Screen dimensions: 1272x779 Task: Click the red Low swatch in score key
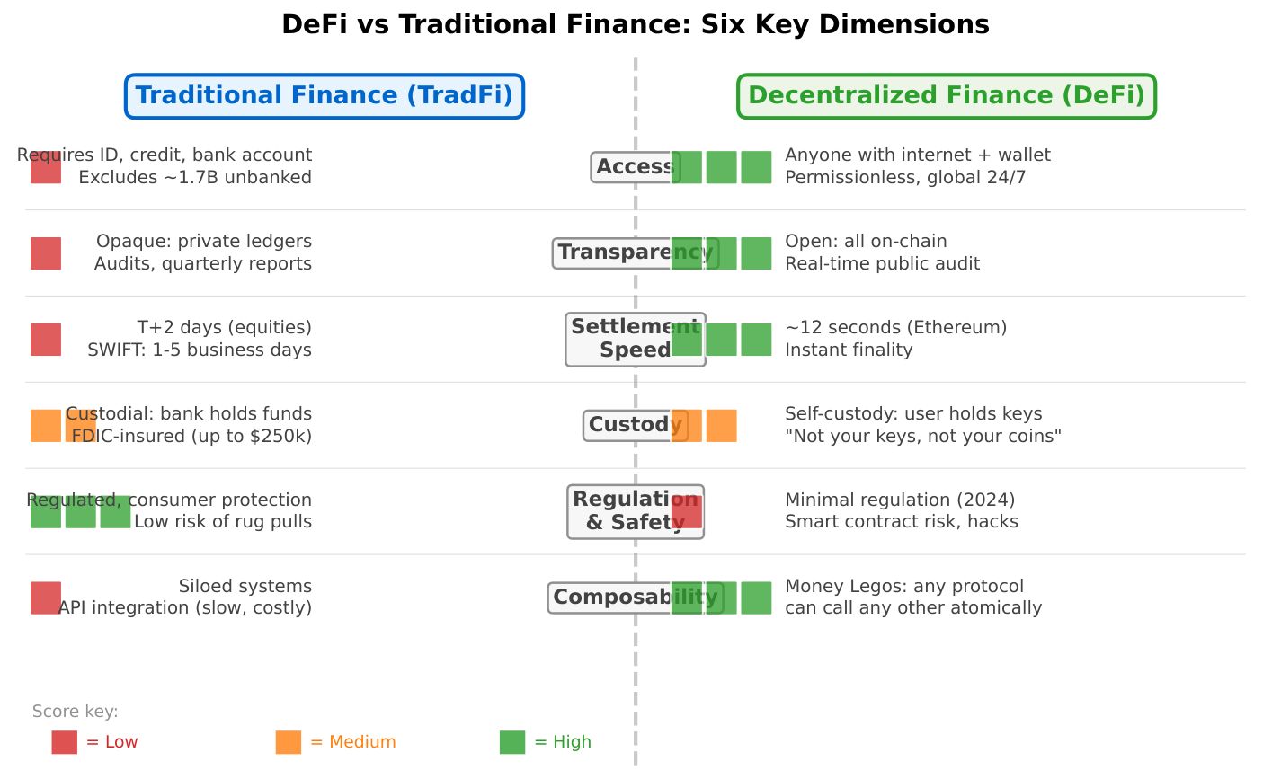pyautogui.click(x=64, y=742)
